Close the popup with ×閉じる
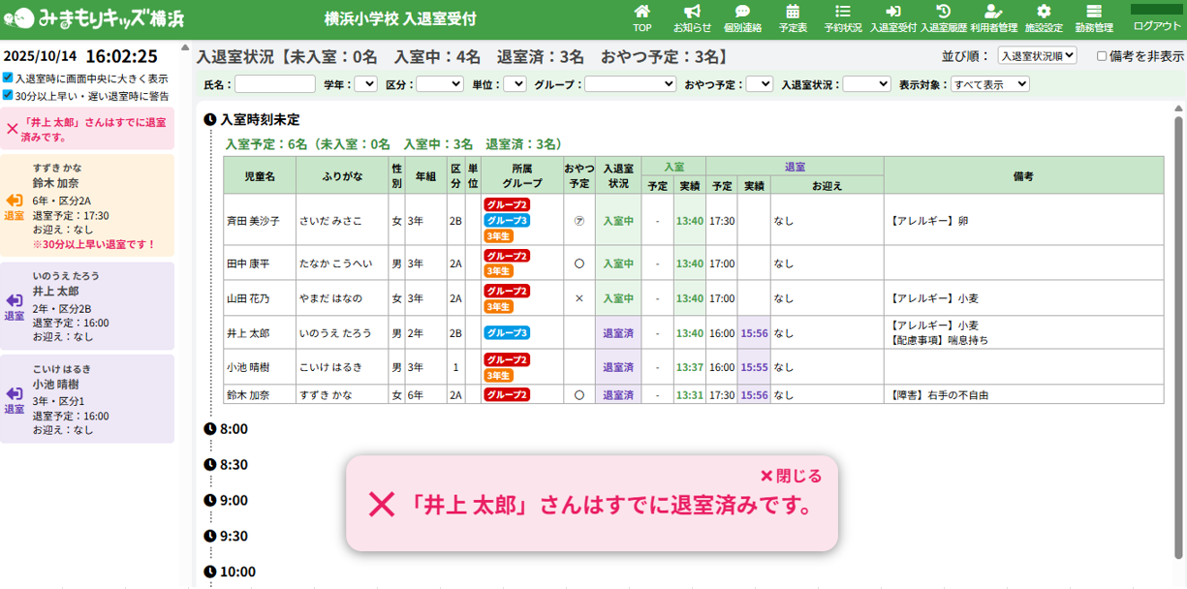The height and width of the screenshot is (589, 1187). 791,476
